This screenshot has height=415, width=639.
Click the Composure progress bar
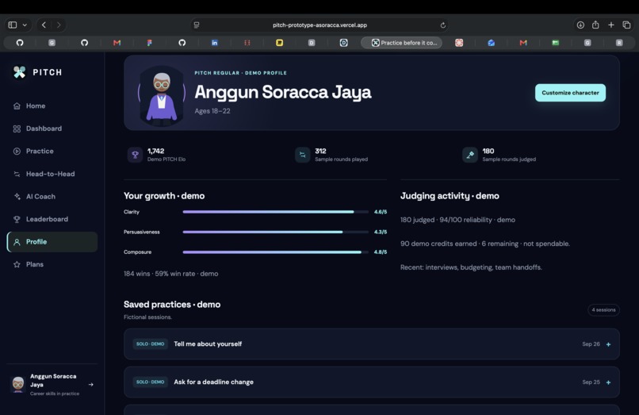(x=275, y=252)
